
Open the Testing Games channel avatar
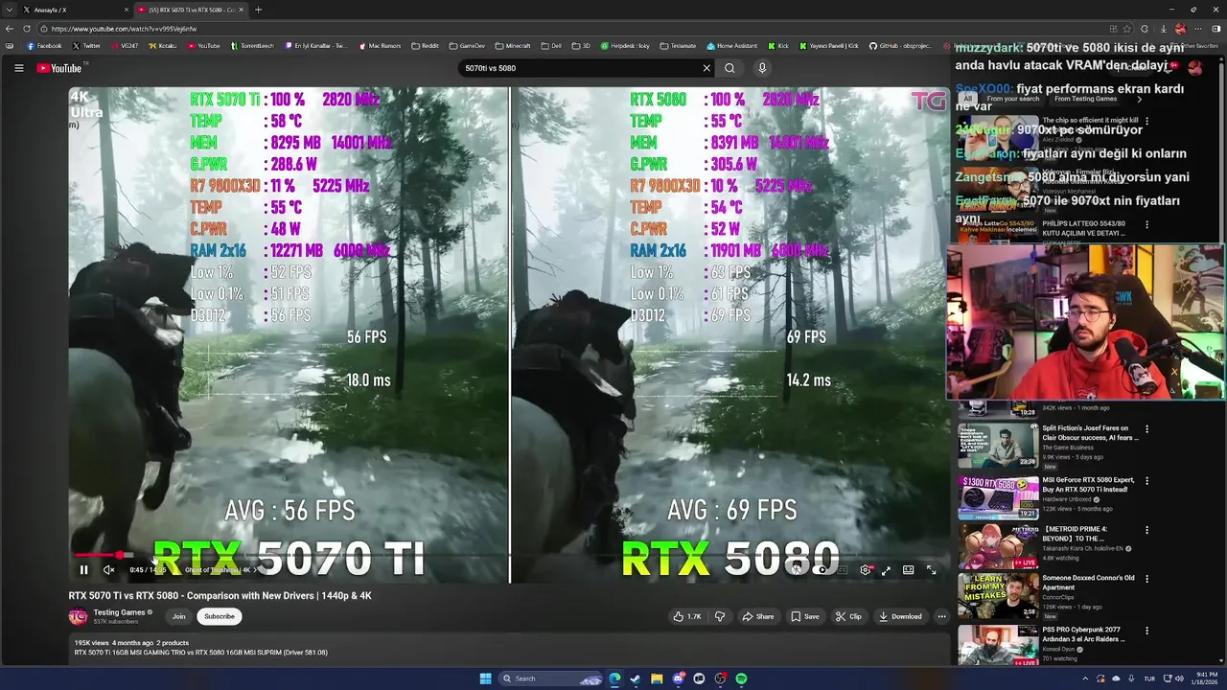pos(78,616)
